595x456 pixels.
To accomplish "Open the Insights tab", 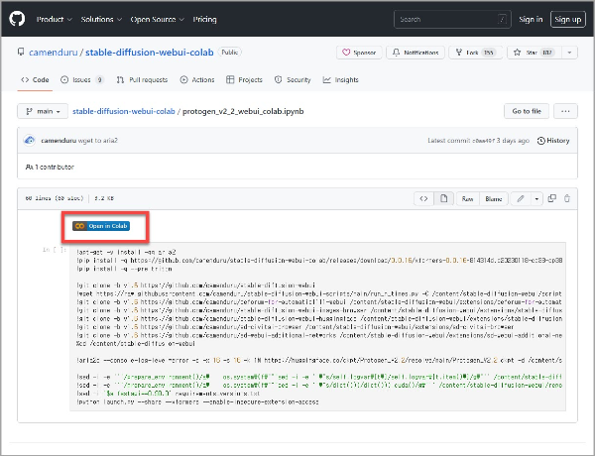I will pyautogui.click(x=341, y=80).
